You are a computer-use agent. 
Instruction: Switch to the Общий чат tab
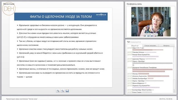(x=135, y=46)
